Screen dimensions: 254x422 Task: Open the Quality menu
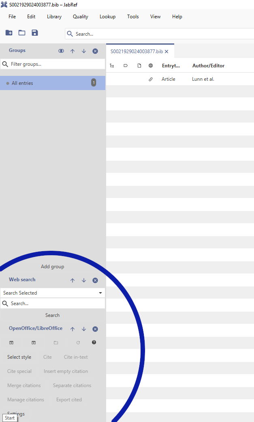(80, 17)
